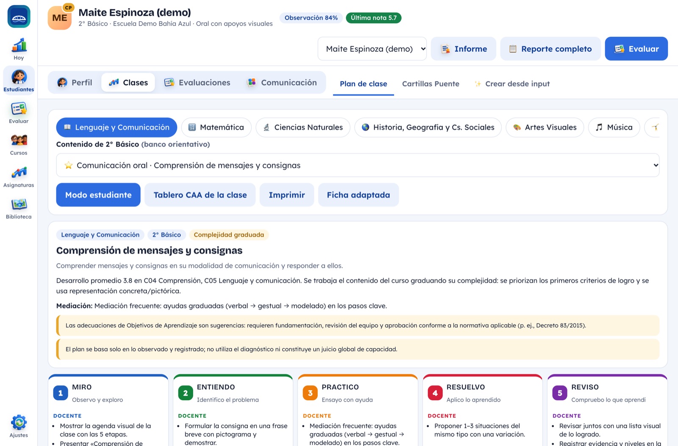
Task: Open Estudiantes section in sidebar
Action: click(19, 81)
